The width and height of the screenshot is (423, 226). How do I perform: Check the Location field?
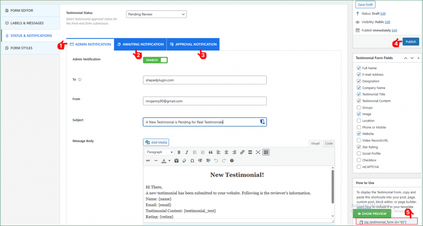pos(359,121)
